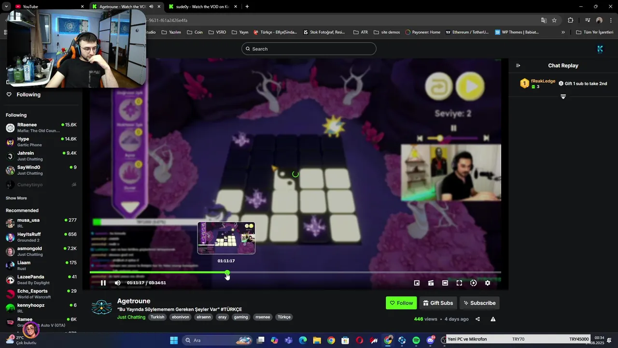Open the Agetroune channel name link
The image size is (618, 348).
134,301
